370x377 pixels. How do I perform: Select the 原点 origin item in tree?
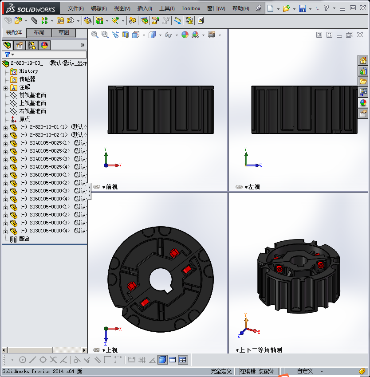tap(24, 119)
